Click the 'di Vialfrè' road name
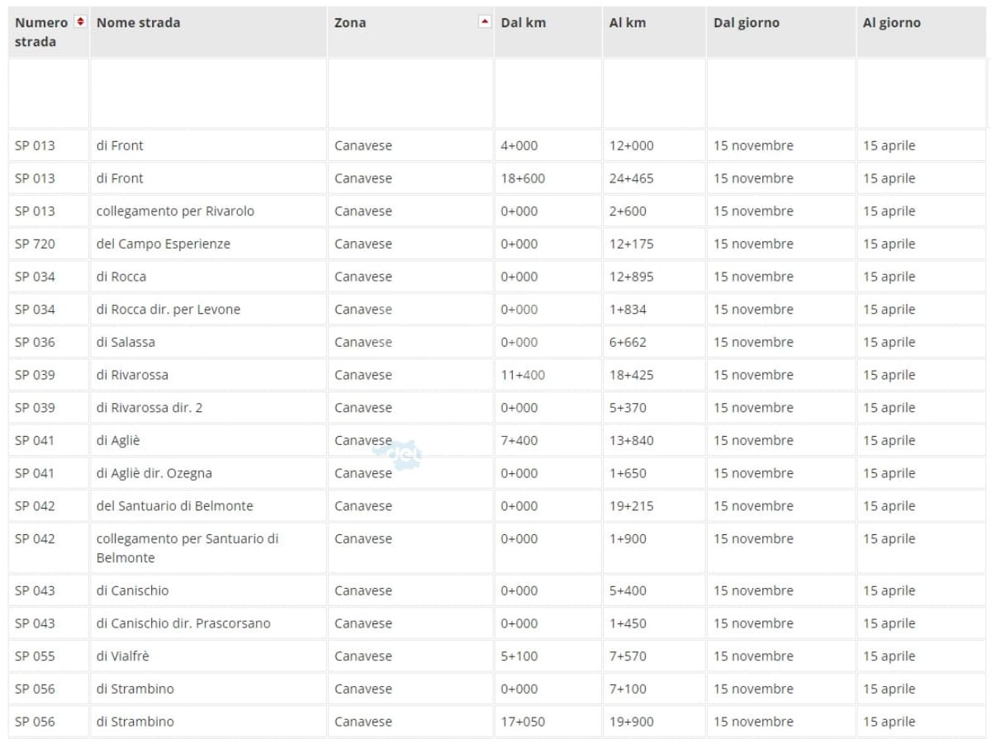 (122, 656)
